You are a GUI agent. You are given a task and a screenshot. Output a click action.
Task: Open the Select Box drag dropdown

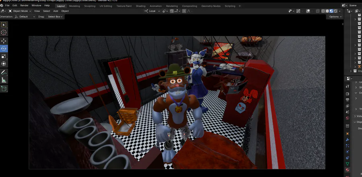coord(55,16)
